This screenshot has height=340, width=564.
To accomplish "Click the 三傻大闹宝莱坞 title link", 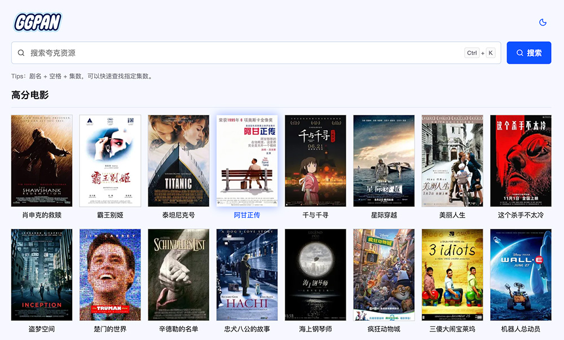I will [x=452, y=329].
